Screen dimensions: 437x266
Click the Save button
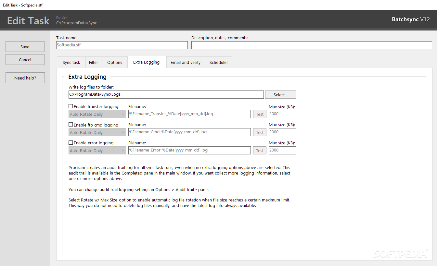(x=25, y=47)
